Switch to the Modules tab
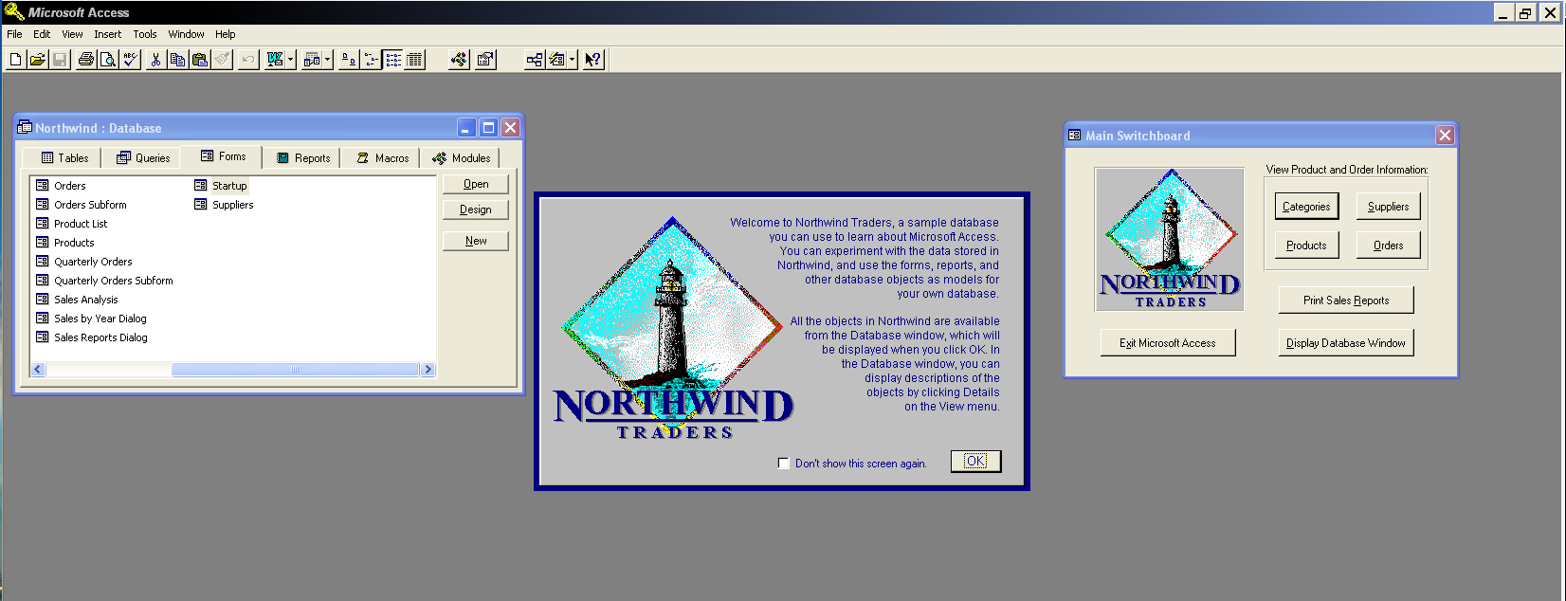Viewport: 1566px width, 601px height. click(x=461, y=158)
